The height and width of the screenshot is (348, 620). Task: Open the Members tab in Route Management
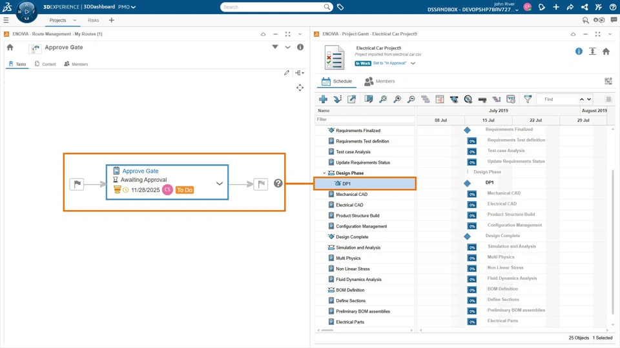tap(76, 64)
